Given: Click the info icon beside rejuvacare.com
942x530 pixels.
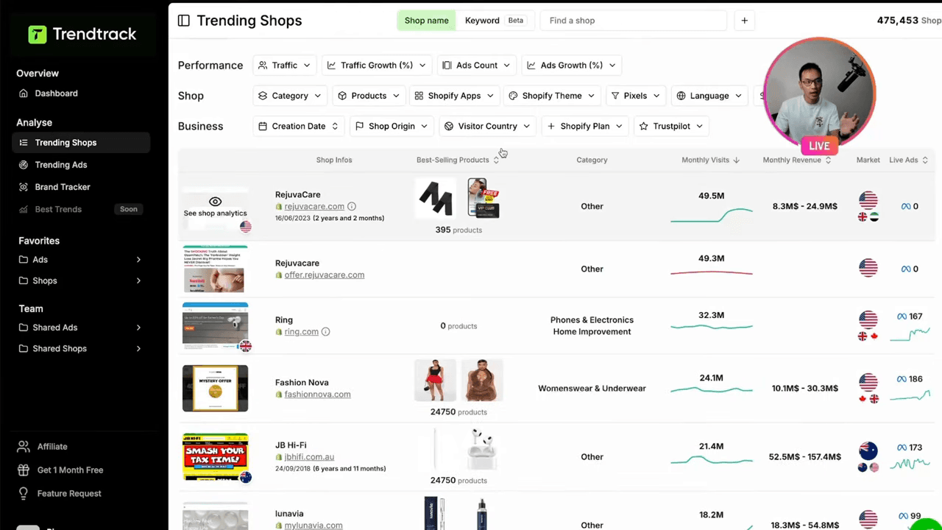Looking at the screenshot, I should click(x=351, y=206).
